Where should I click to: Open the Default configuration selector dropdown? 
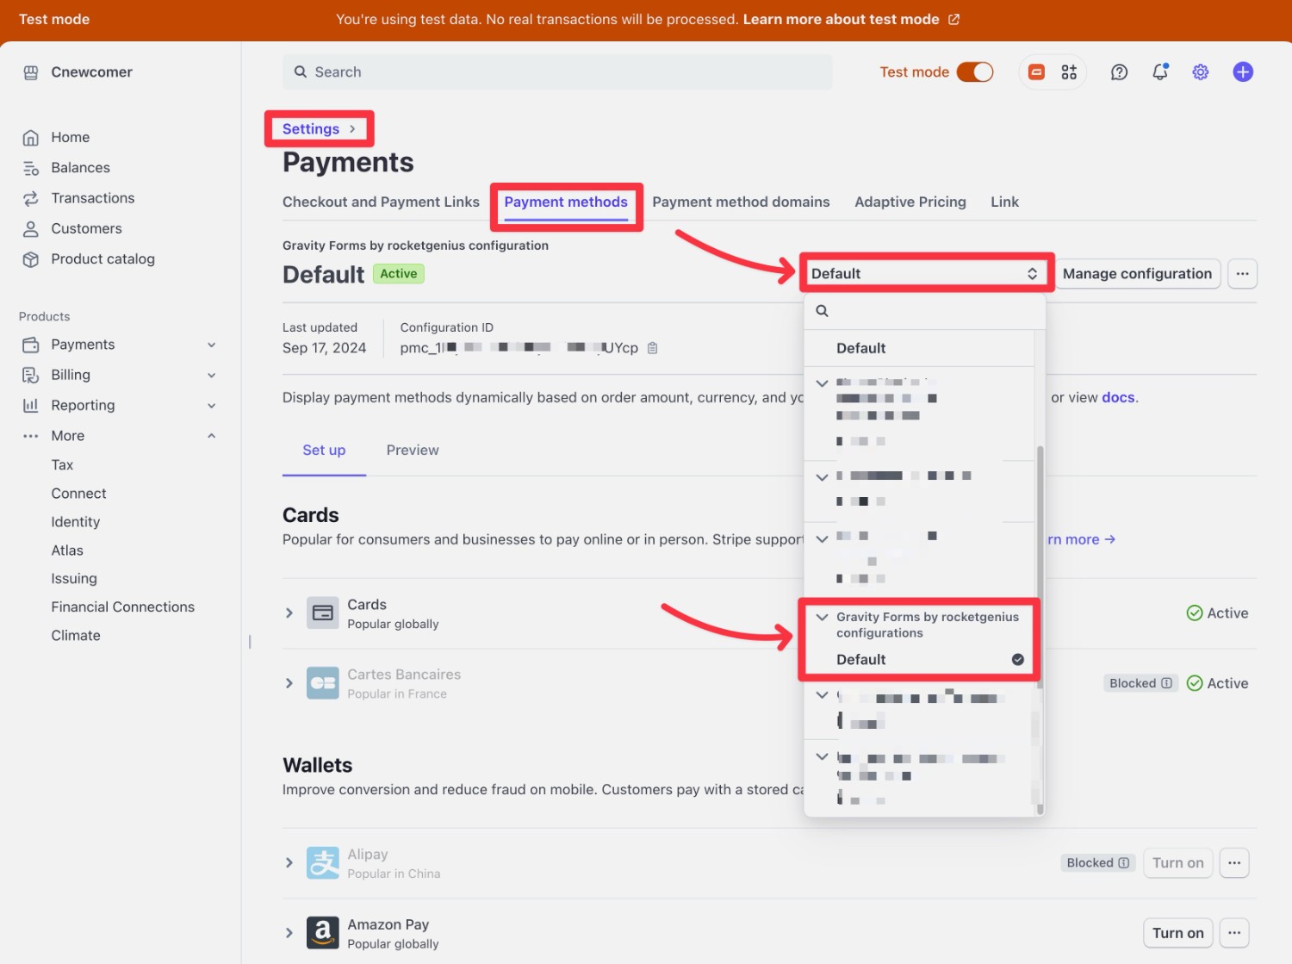(926, 274)
